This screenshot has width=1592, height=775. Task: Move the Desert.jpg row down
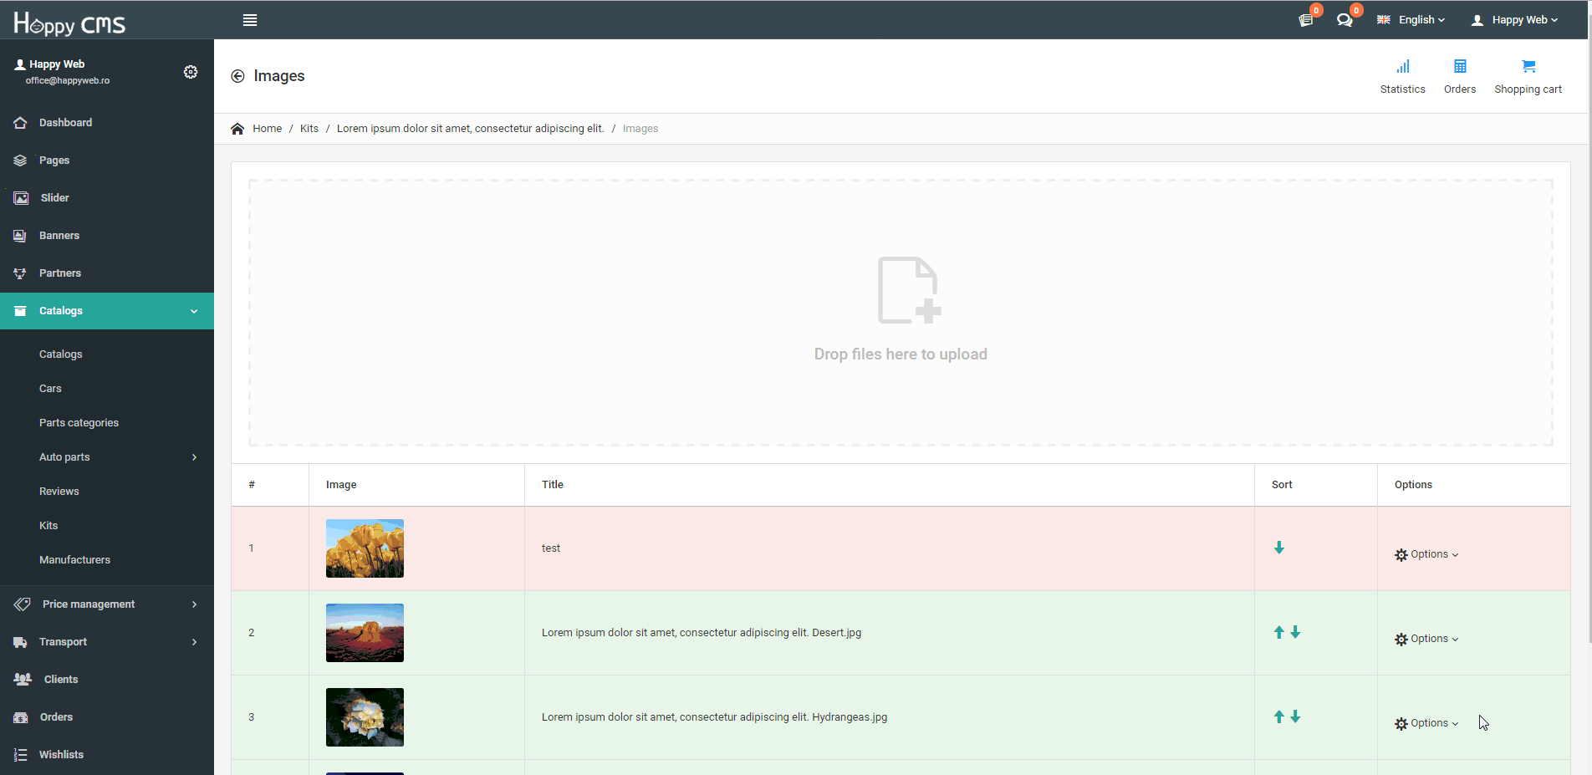[x=1295, y=632]
